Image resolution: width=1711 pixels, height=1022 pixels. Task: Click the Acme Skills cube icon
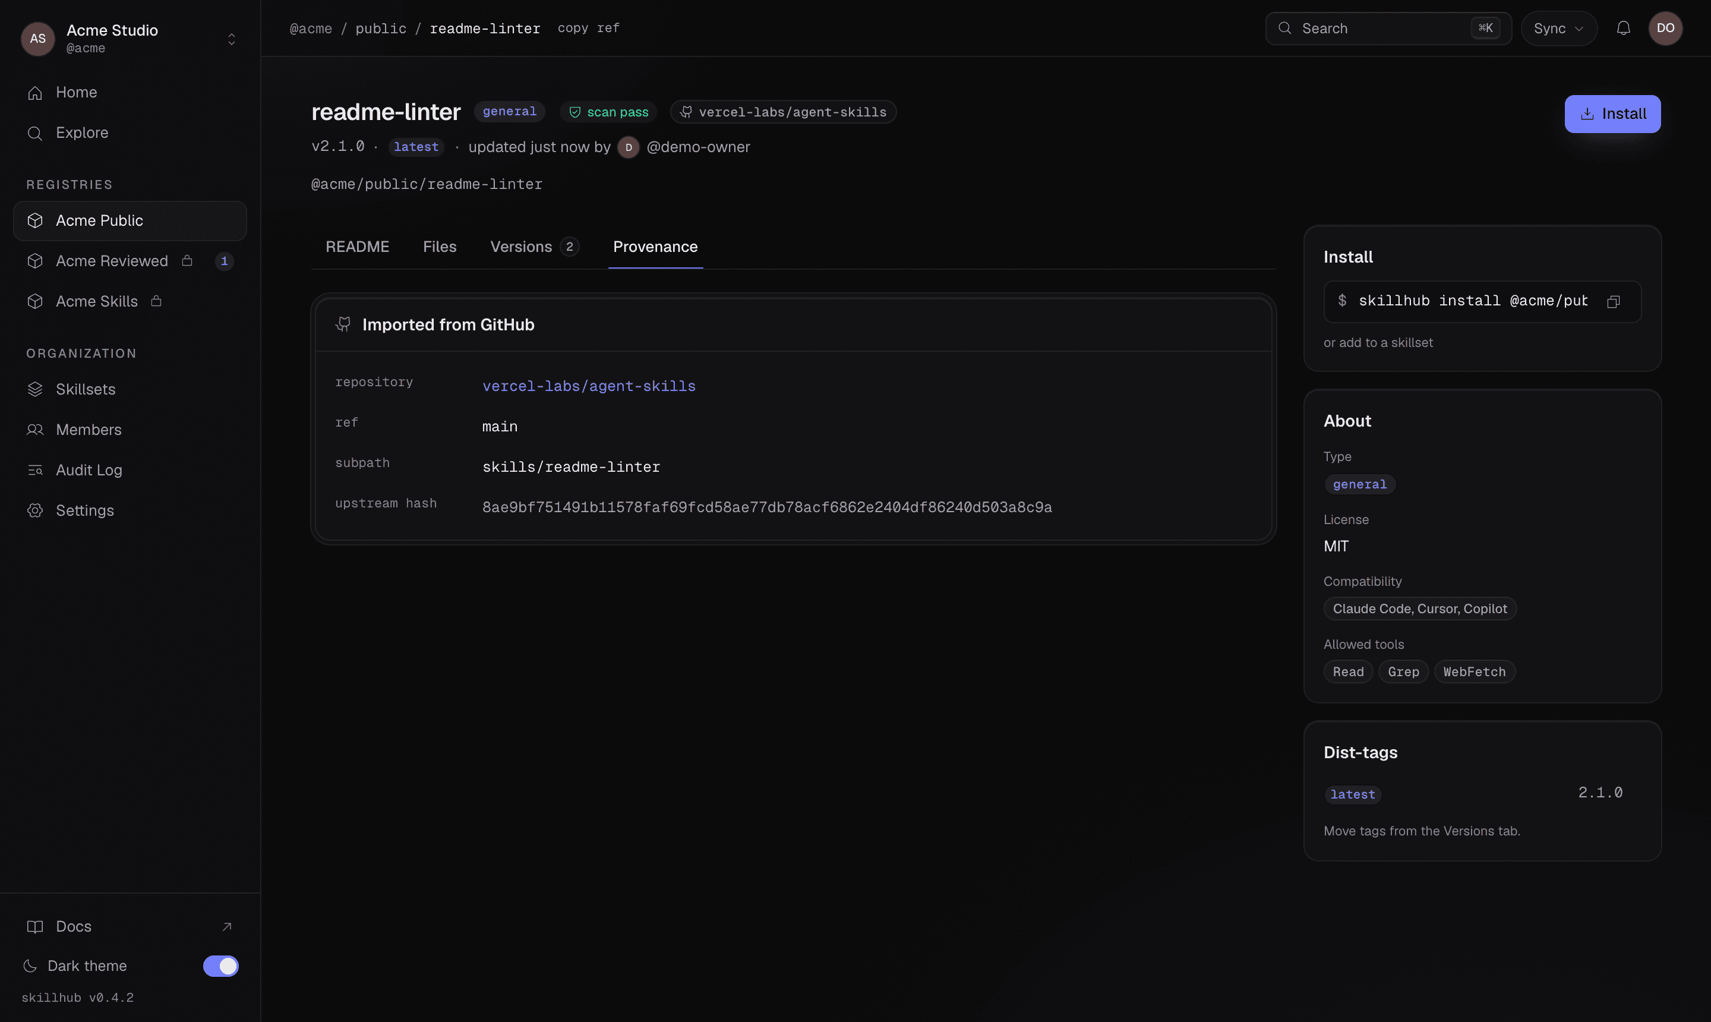point(35,302)
